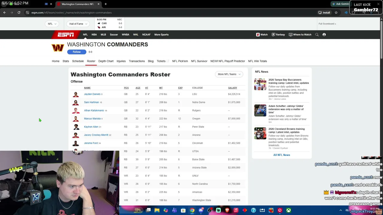Show hidden system tray icons

click(341, 211)
